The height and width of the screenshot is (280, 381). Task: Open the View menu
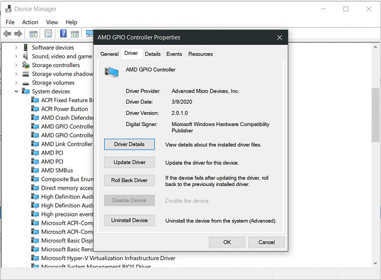point(52,22)
